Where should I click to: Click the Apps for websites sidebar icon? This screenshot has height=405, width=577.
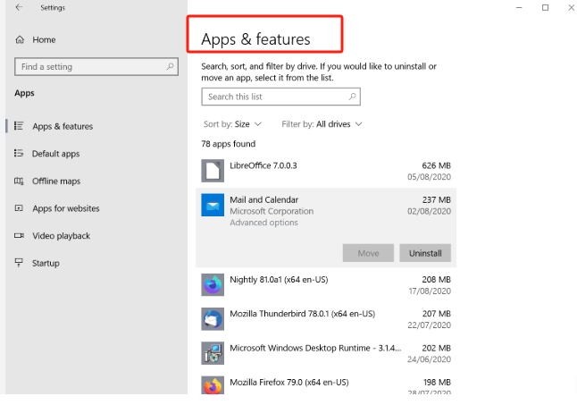[19, 208]
